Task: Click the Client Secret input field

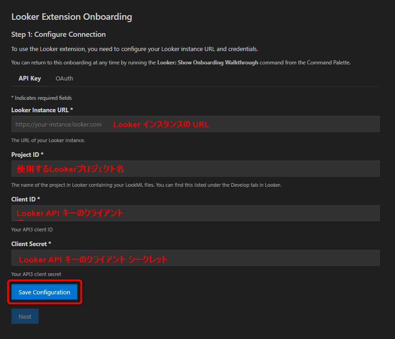Action: (196, 258)
